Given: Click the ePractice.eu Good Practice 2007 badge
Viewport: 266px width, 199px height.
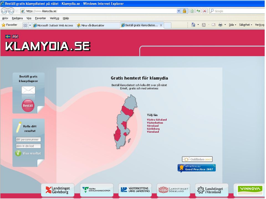Looking at the screenshot, I should point(197,168).
